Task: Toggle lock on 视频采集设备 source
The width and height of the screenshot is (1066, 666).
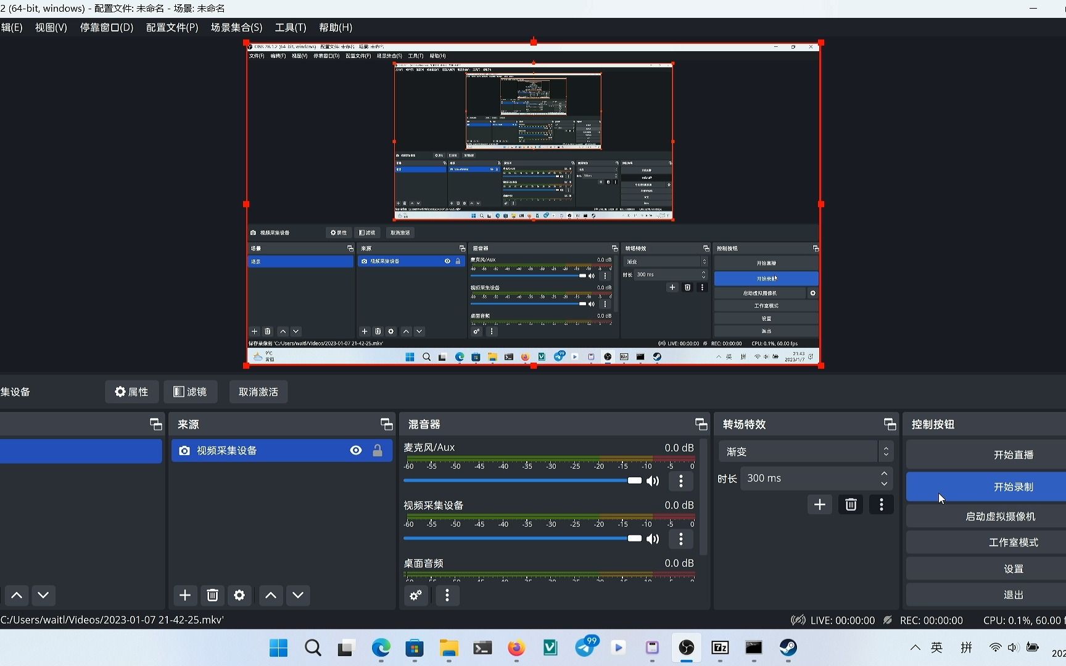Action: (378, 451)
